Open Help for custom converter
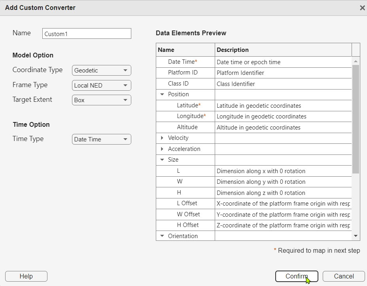 [26, 276]
